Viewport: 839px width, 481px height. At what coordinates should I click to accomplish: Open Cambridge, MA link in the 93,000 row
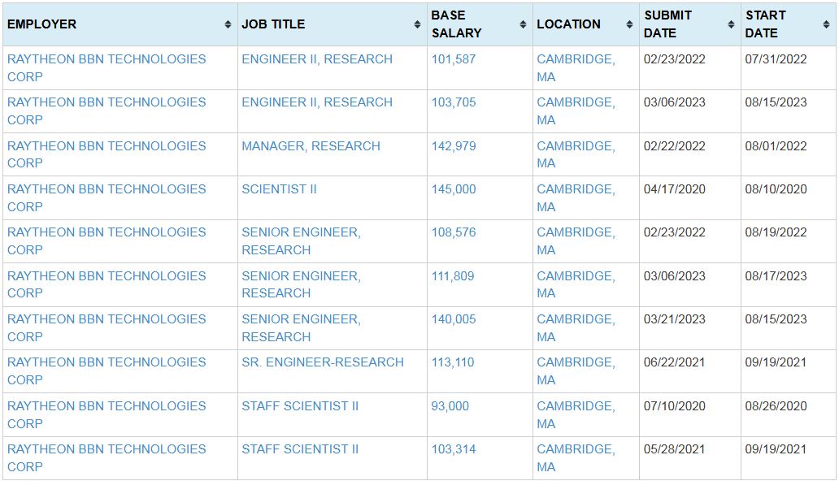tap(576, 414)
